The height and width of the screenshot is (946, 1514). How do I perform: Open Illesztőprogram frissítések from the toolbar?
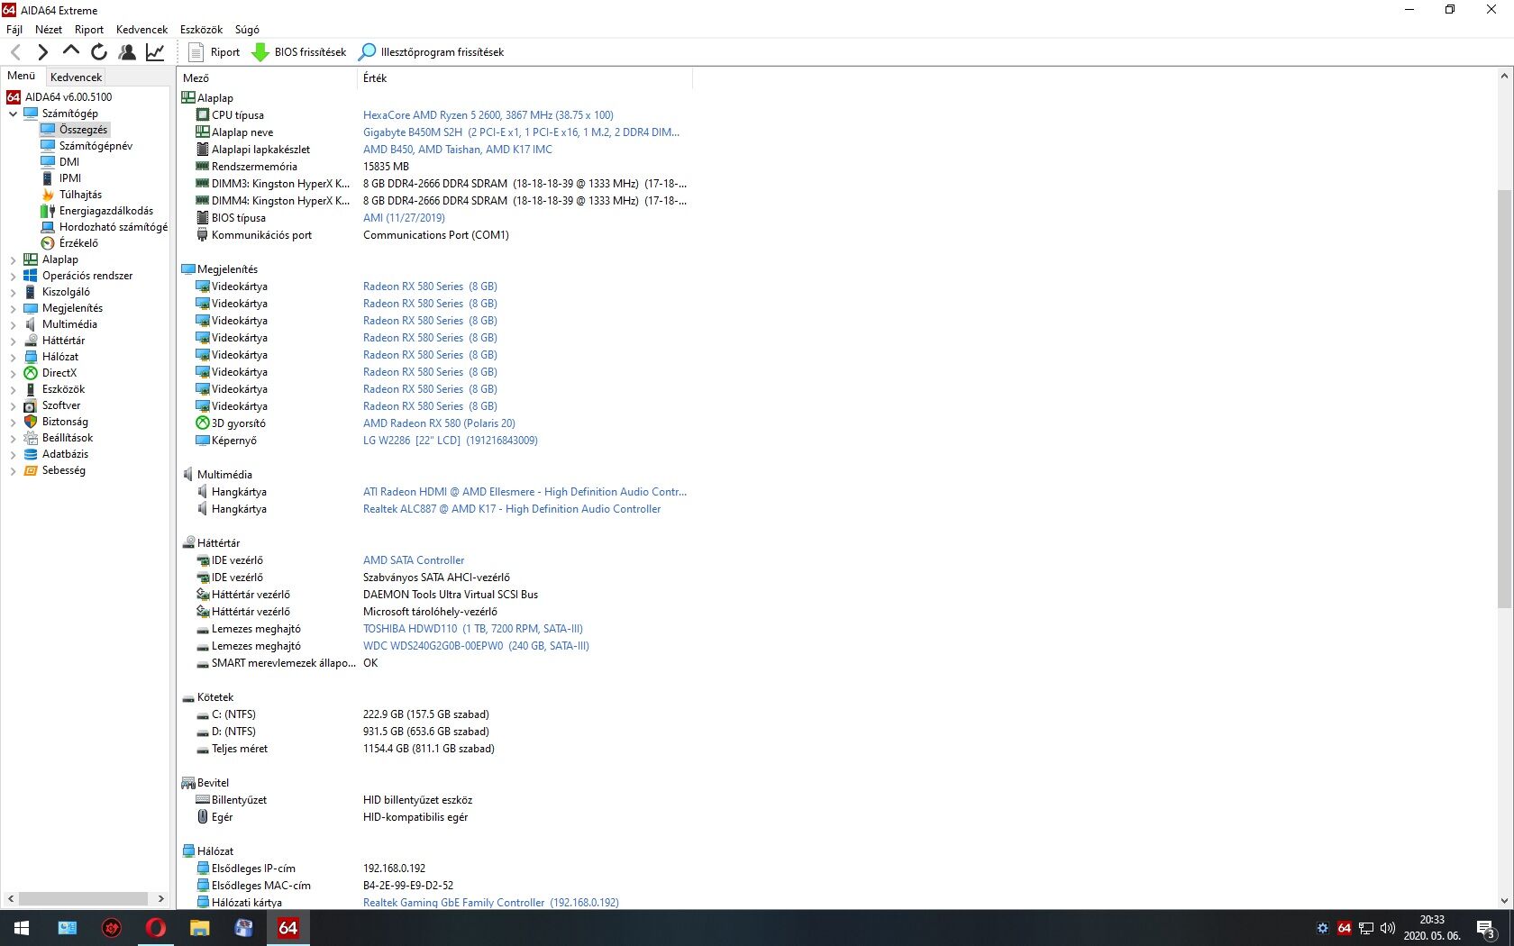(431, 52)
